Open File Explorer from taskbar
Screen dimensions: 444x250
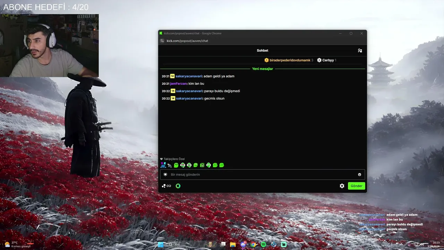233,244
